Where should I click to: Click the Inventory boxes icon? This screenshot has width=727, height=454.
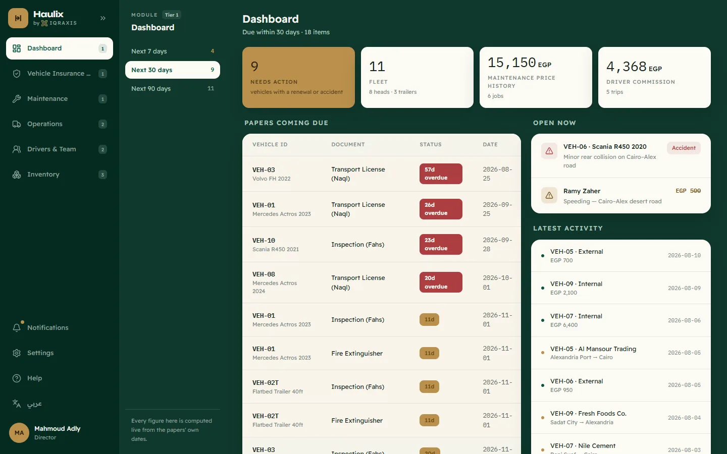(17, 175)
